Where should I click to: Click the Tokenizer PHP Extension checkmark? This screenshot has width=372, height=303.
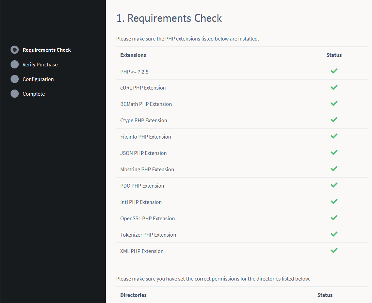334,234
